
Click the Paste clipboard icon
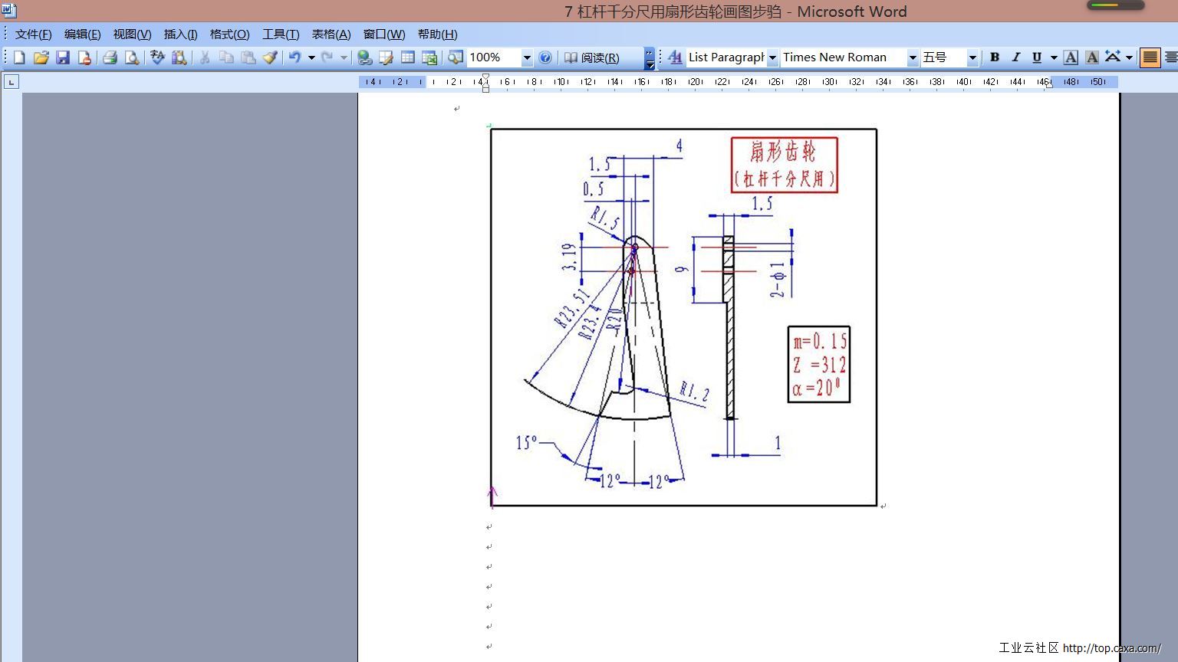click(248, 57)
